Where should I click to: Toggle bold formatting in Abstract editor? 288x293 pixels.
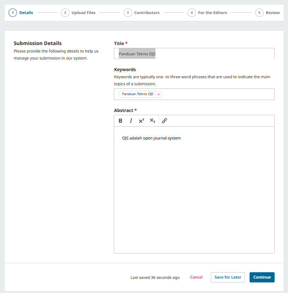click(x=121, y=121)
